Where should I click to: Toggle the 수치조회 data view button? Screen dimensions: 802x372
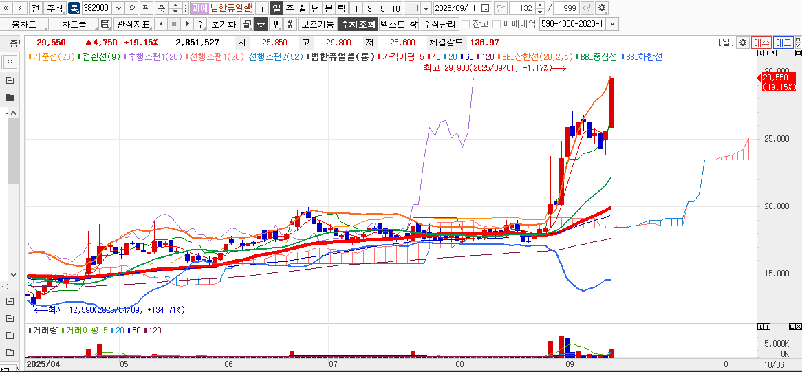[358, 24]
